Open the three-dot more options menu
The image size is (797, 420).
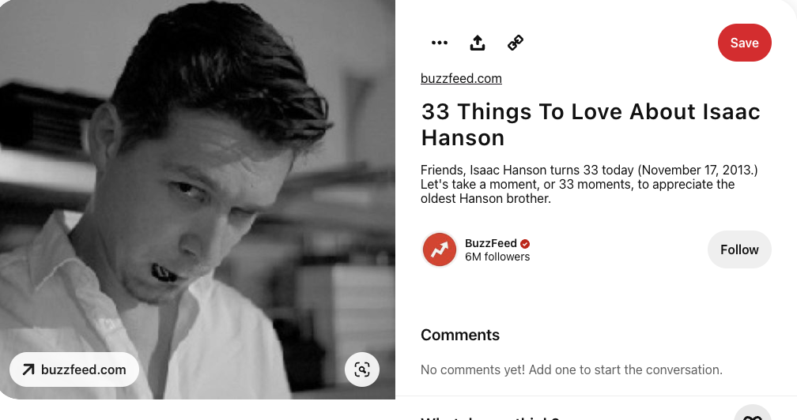[x=439, y=43]
